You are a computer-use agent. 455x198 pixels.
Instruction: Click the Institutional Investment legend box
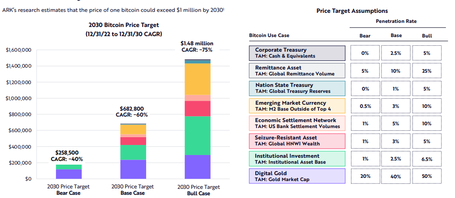297,159
